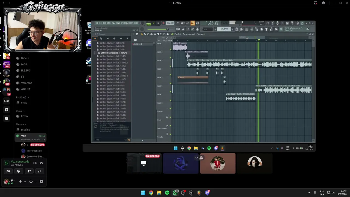This screenshot has width=350, height=197.
Task: Open the VIEW menu in FL Studio
Action: [118, 23]
